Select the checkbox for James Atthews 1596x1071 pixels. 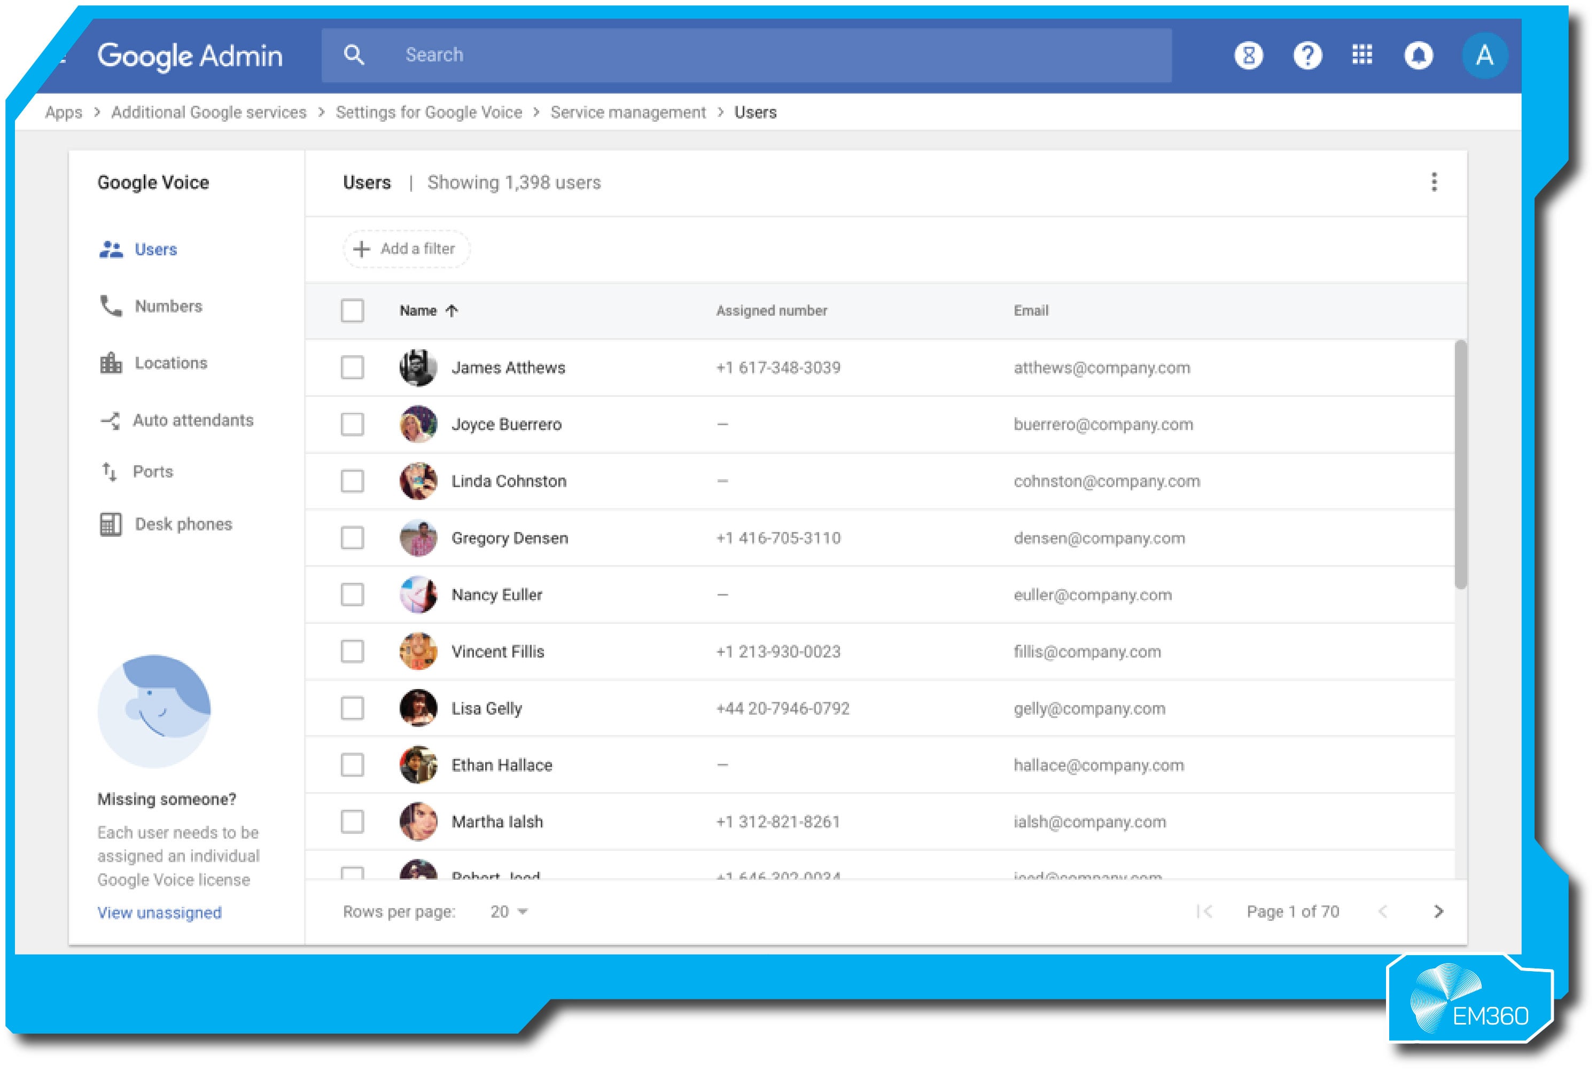(x=353, y=367)
